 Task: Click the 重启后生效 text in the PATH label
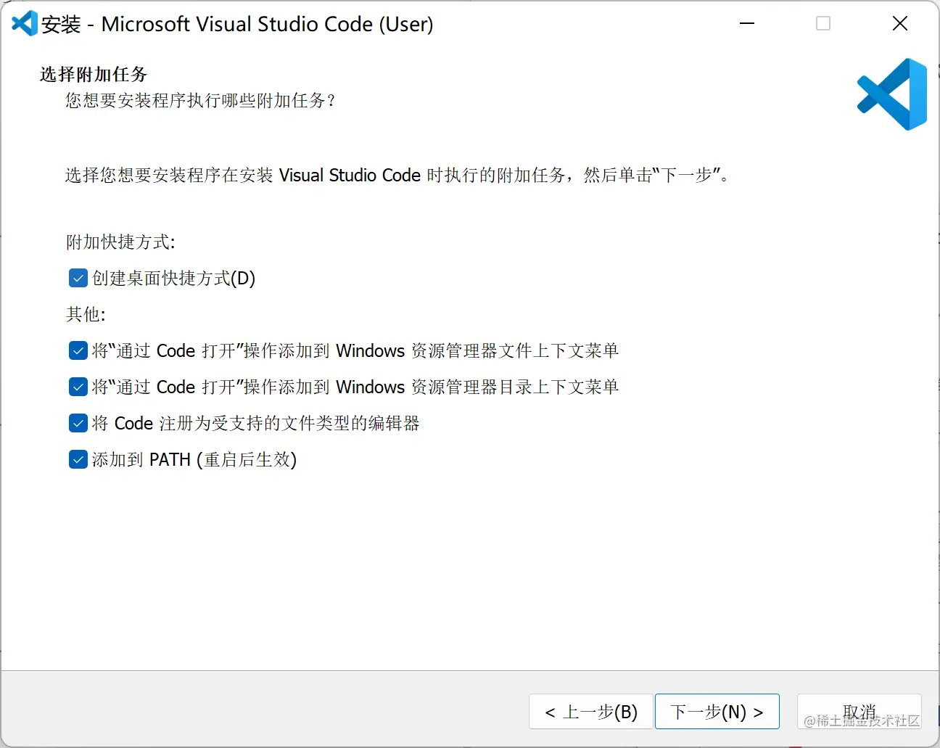pos(247,460)
